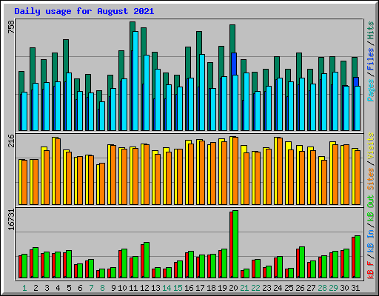Image resolution: width=379 pixels, height=296 pixels.
Task: Click day label 11 on the x-axis
Action: (133, 288)
